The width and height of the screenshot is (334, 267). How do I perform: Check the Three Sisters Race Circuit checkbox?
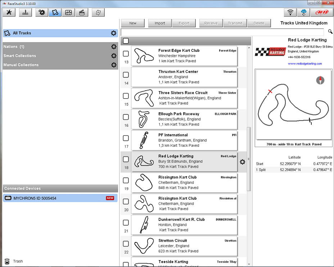pos(126,96)
